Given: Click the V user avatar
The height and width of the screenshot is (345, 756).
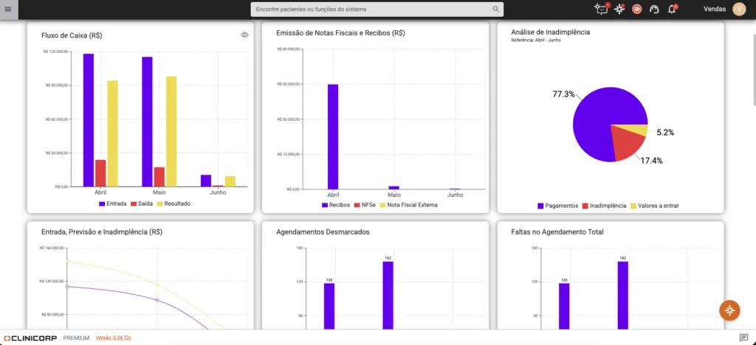Looking at the screenshot, I should tap(738, 9).
